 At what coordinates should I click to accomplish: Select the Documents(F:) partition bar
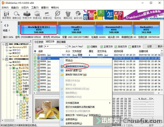(x=114, y=29)
